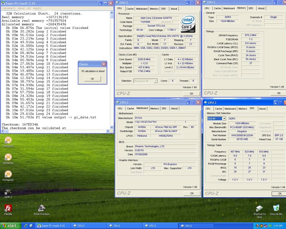Switch to the Mainboard tab in the CPU window

[x=142, y=9]
